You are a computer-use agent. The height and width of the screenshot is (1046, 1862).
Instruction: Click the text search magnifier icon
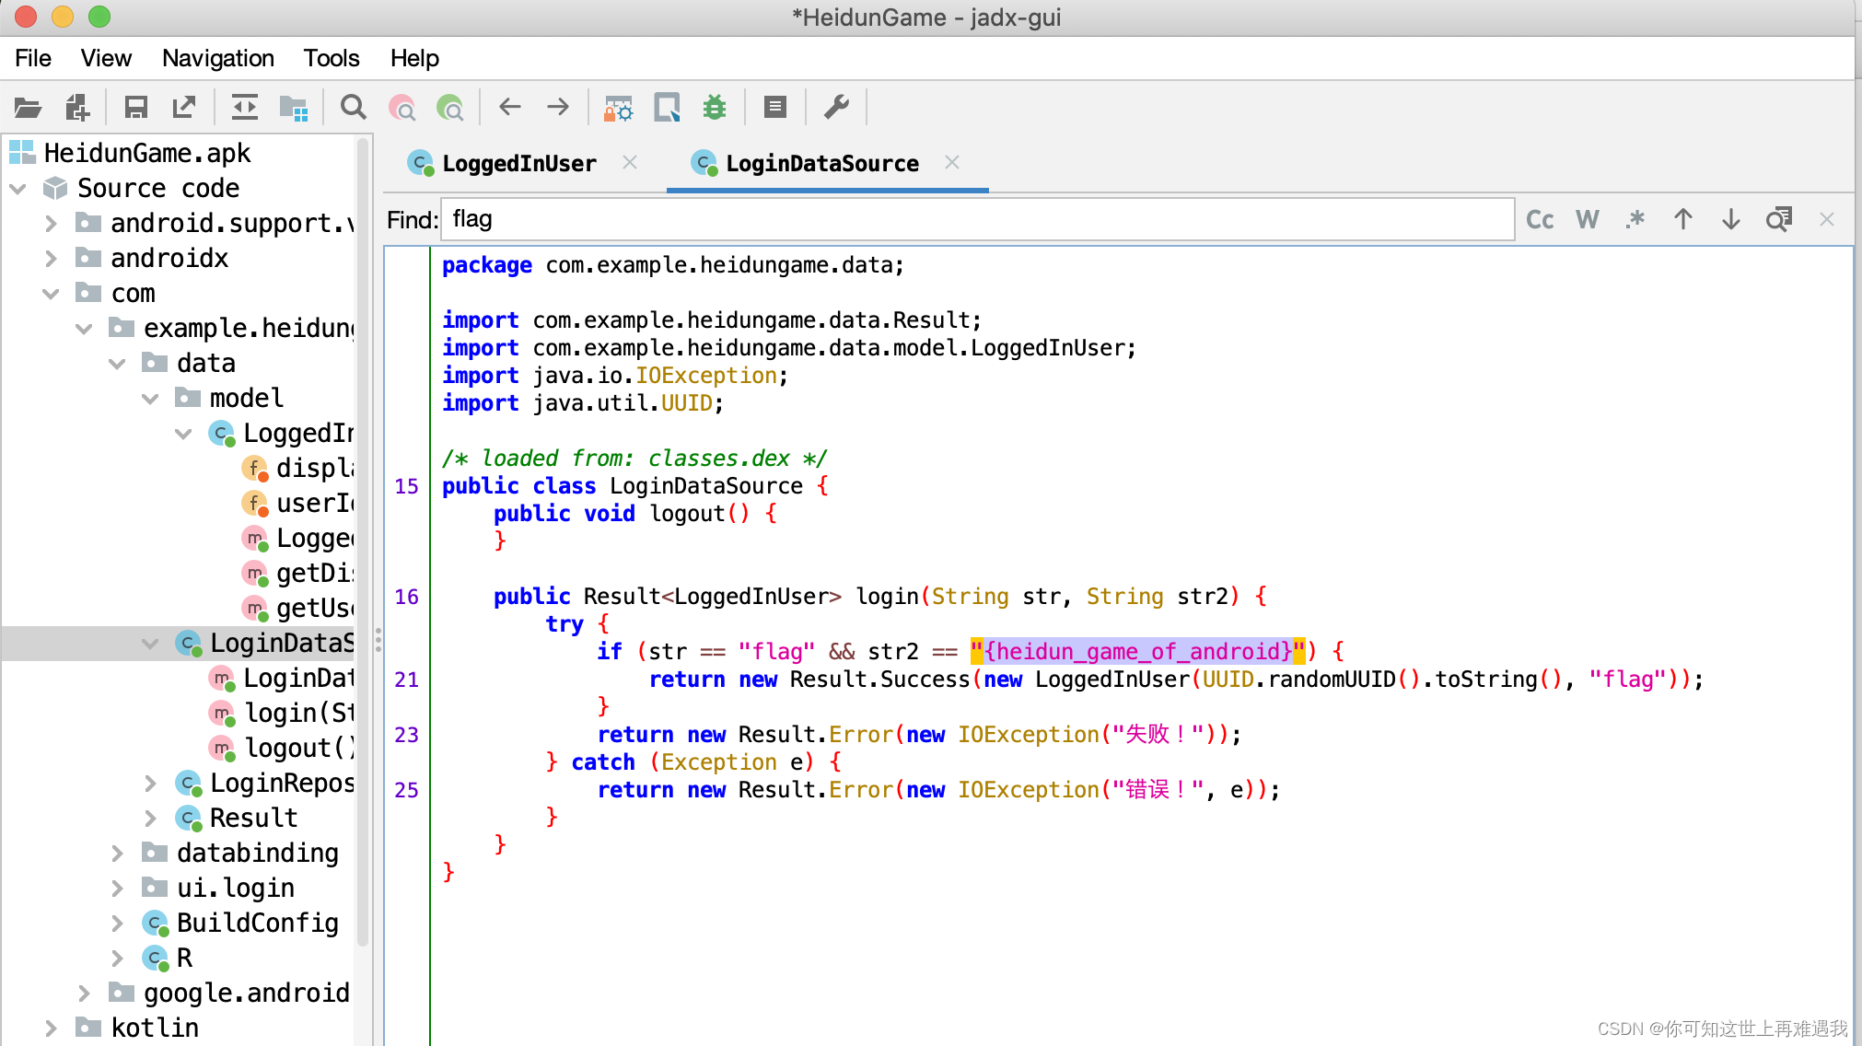click(x=353, y=108)
